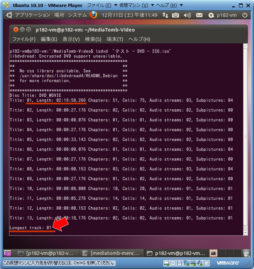
Task: Click the VMware network adapter status icon
Action: click(x=186, y=263)
